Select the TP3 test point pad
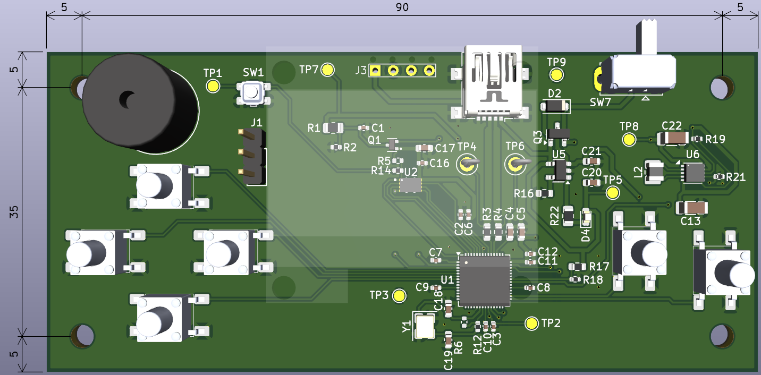This screenshot has width=761, height=375. [x=399, y=295]
